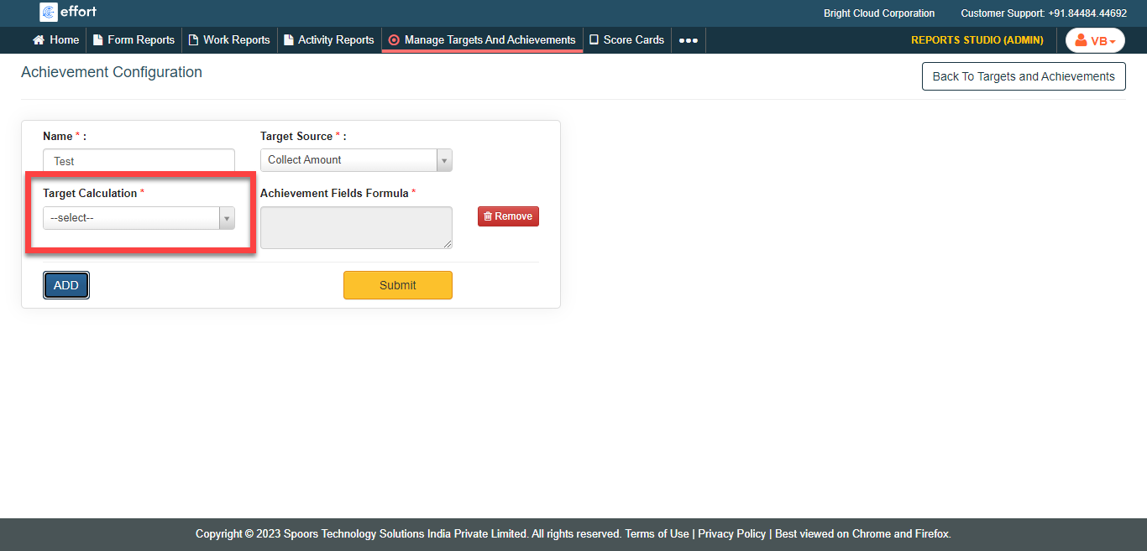Click the Achievement Fields Formula textarea

pos(356,227)
